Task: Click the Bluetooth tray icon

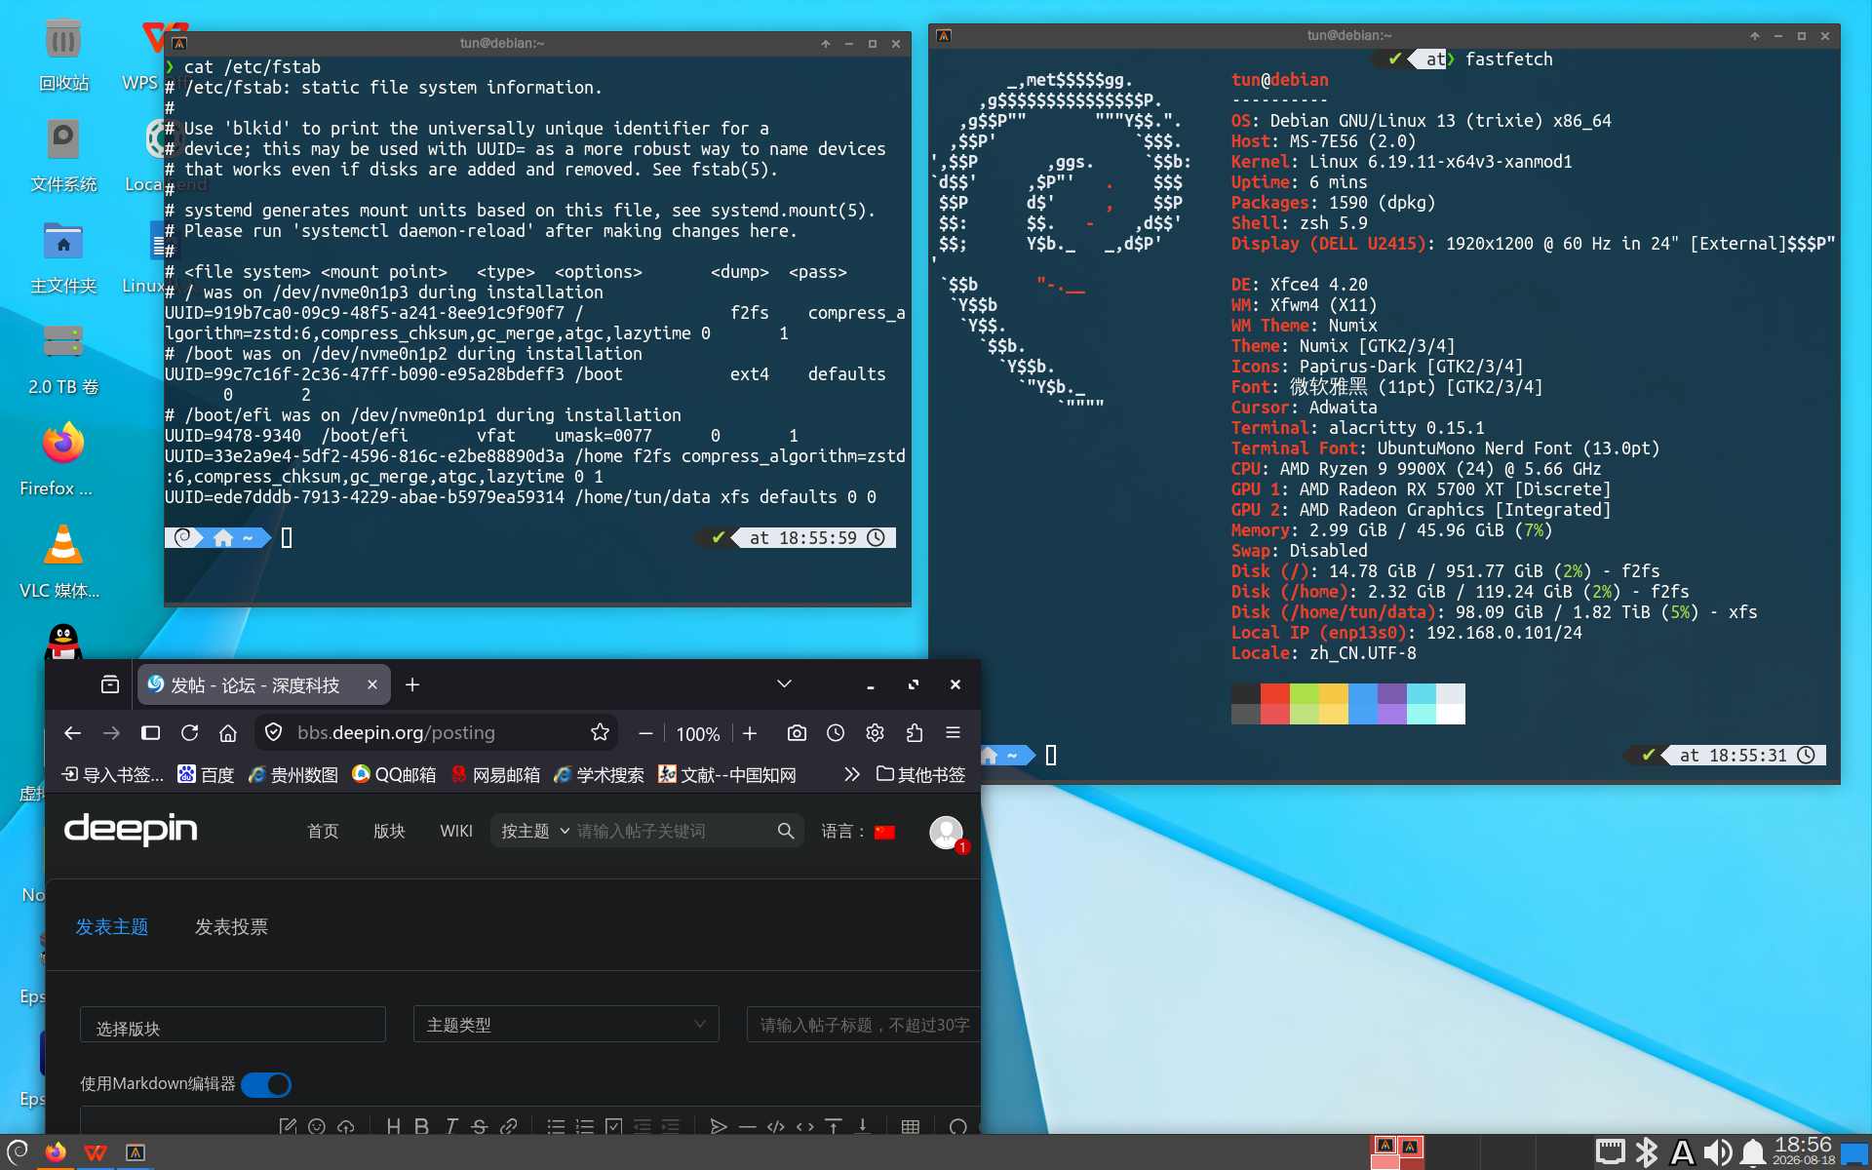Action: 1647,1152
